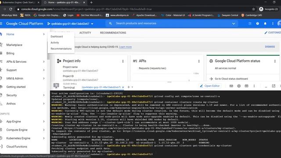The width and height of the screenshot is (281, 158).
Task: Open Project info card options menu
Action: [x=123, y=61]
